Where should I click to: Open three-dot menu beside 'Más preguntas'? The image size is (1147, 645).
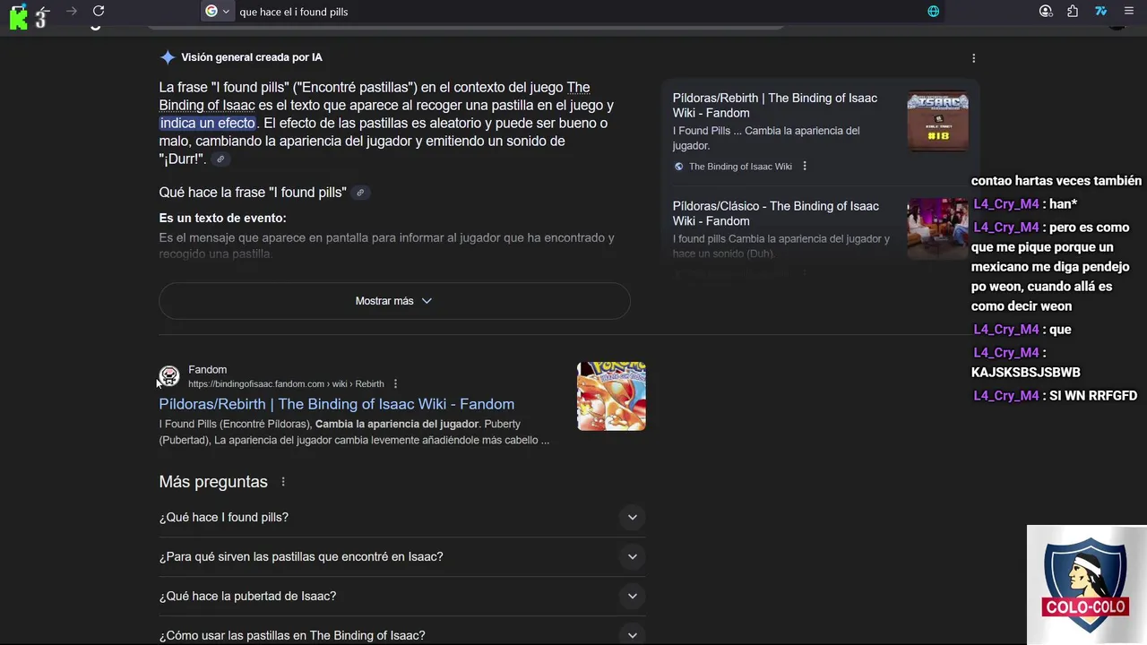coord(283,482)
